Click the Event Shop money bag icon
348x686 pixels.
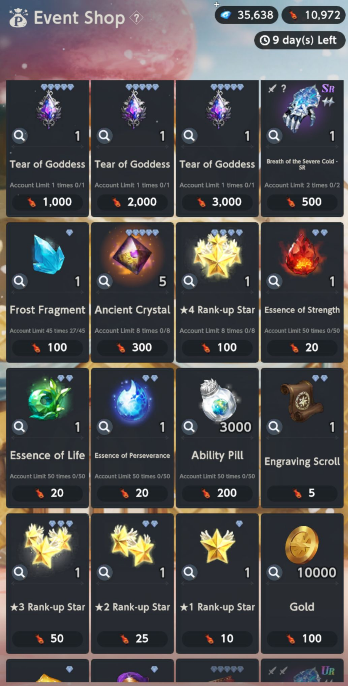[x=18, y=18]
